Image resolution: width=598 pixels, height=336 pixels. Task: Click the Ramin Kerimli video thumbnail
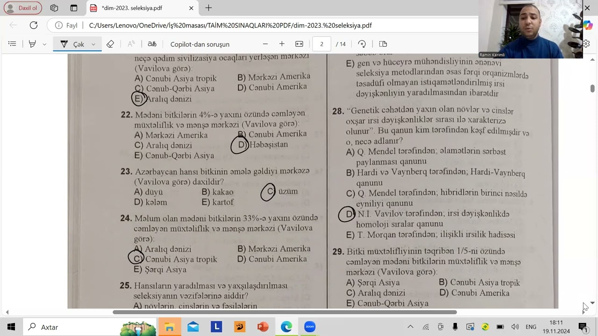click(531, 29)
